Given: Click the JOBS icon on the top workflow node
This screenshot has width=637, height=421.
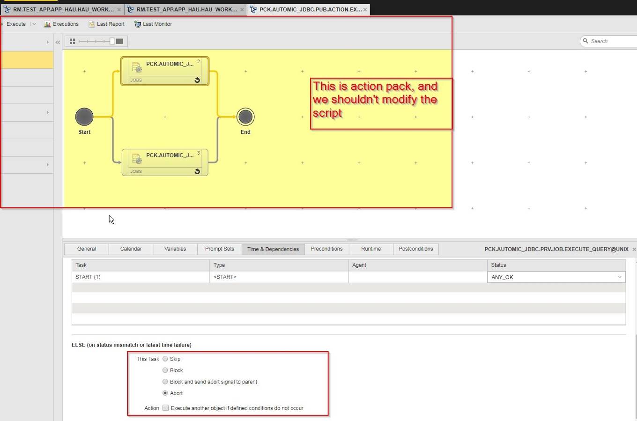Looking at the screenshot, I should [136, 67].
